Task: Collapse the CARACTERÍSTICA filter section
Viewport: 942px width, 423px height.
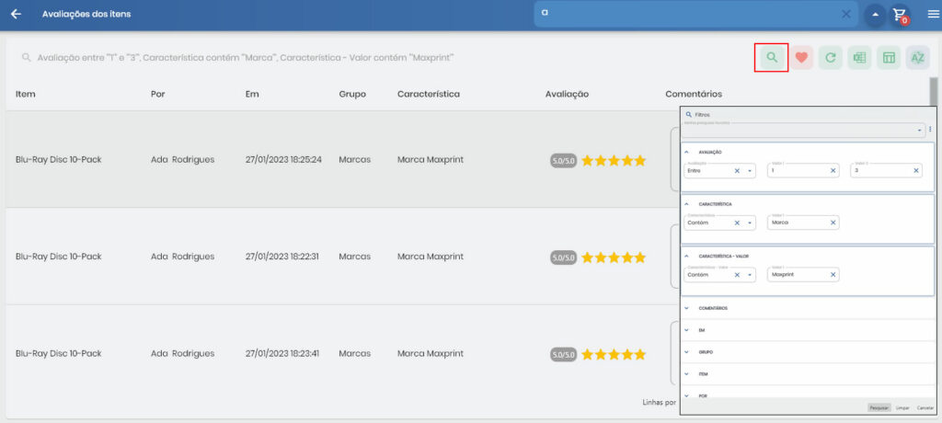Action: click(686, 204)
